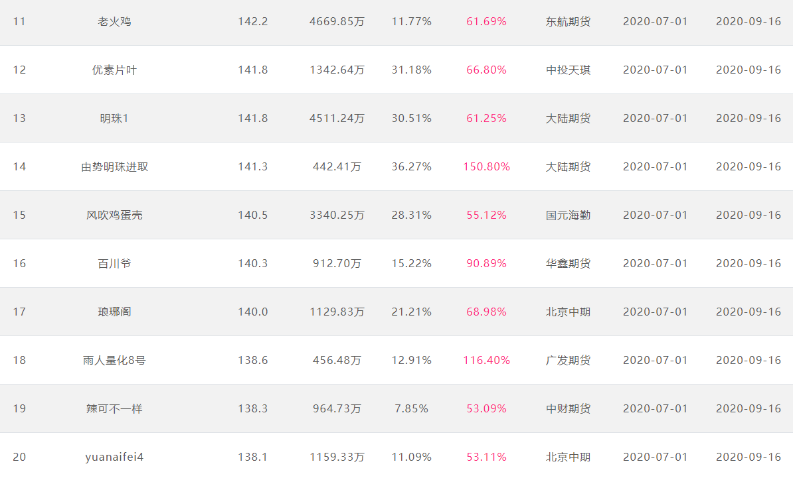Select the 琅琊阁 account name
793x478 pixels.
tap(114, 312)
